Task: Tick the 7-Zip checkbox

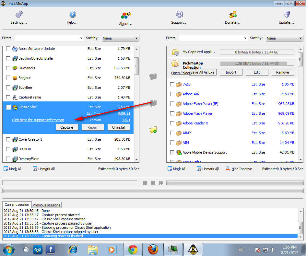Action: pyautogui.click(x=172, y=84)
